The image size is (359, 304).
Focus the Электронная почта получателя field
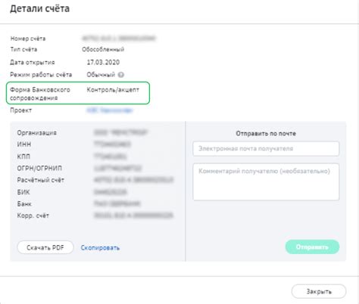pos(266,149)
